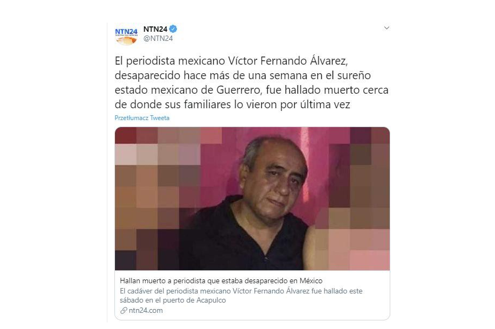Click the card description starting El cadáver del periodista
Image resolution: width=495 pixels, height=329 pixels.
(x=241, y=295)
